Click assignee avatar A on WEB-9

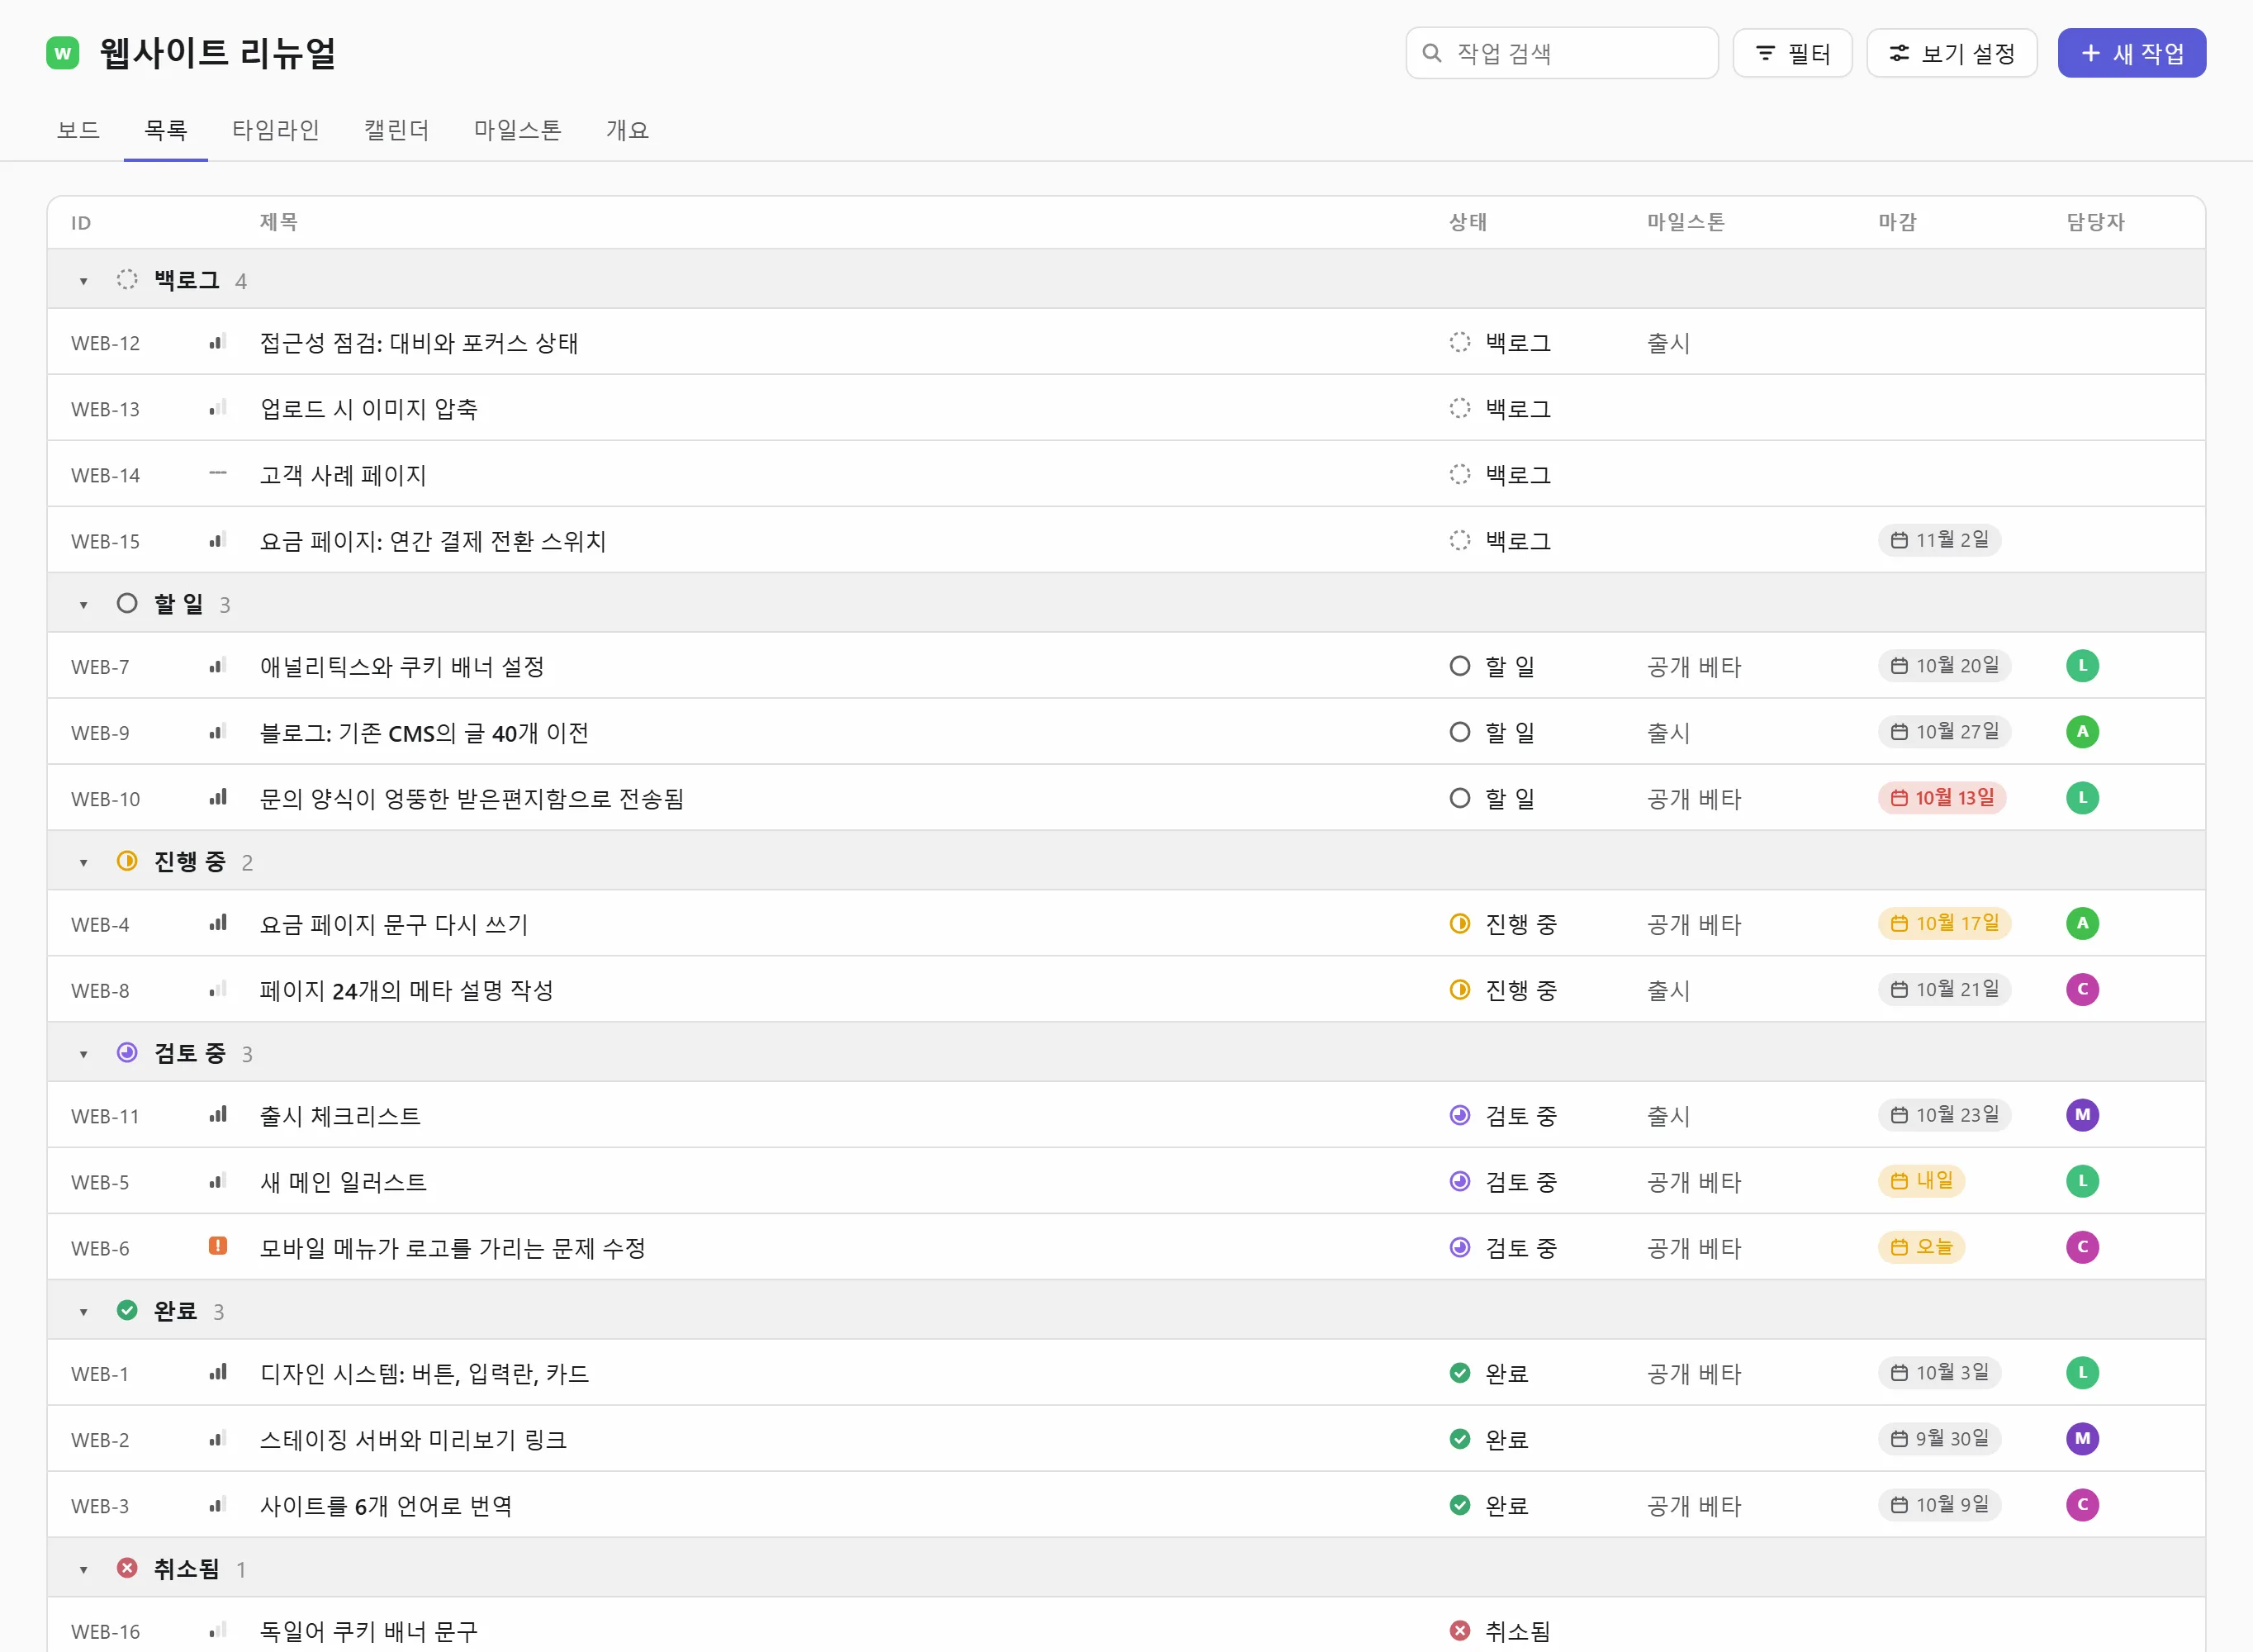(x=2082, y=732)
